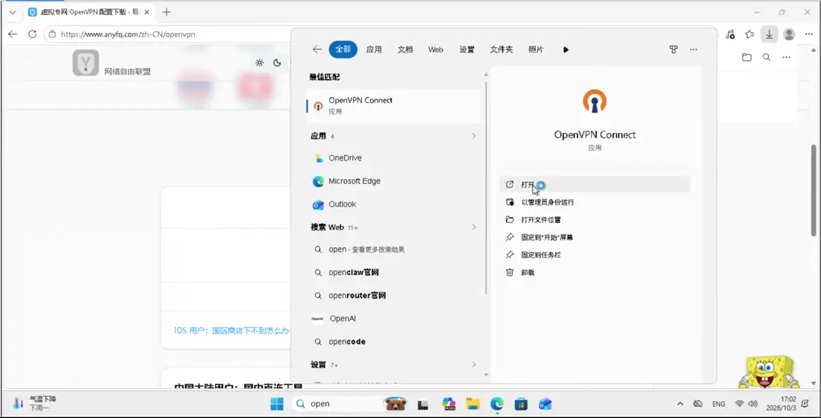The height and width of the screenshot is (418, 821).
Task: Open the ENG input language indicator
Action: point(718,404)
